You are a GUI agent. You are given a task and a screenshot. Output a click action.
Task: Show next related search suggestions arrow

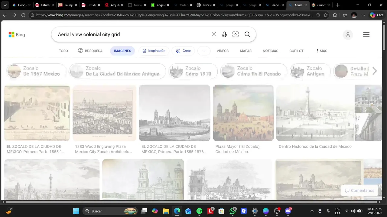click(375, 71)
